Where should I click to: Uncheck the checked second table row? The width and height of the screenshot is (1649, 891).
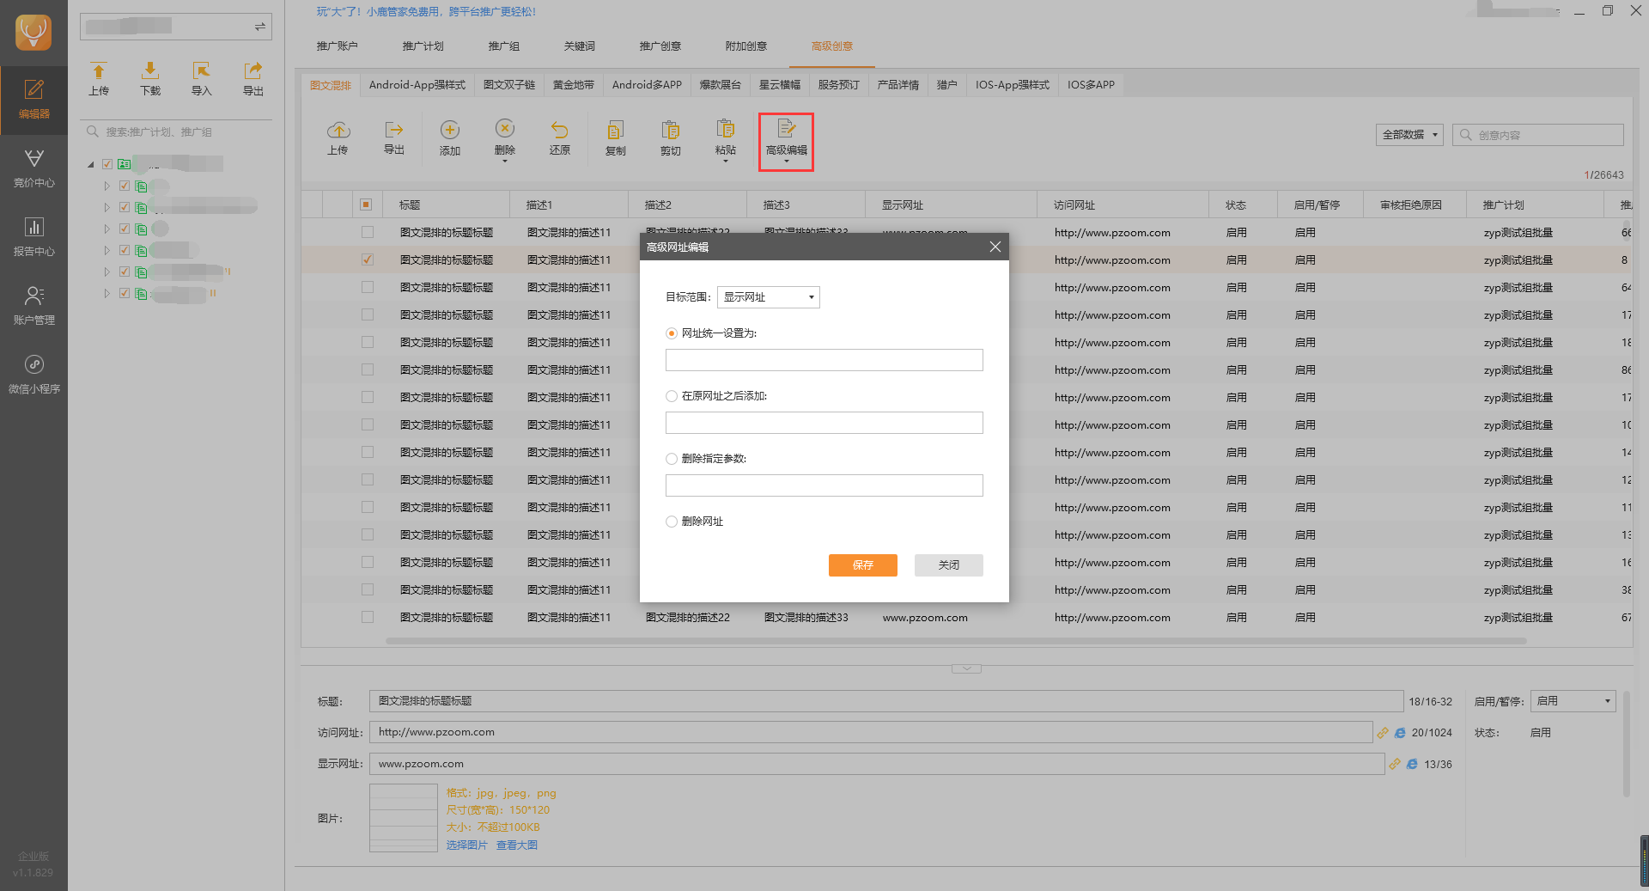coord(368,259)
